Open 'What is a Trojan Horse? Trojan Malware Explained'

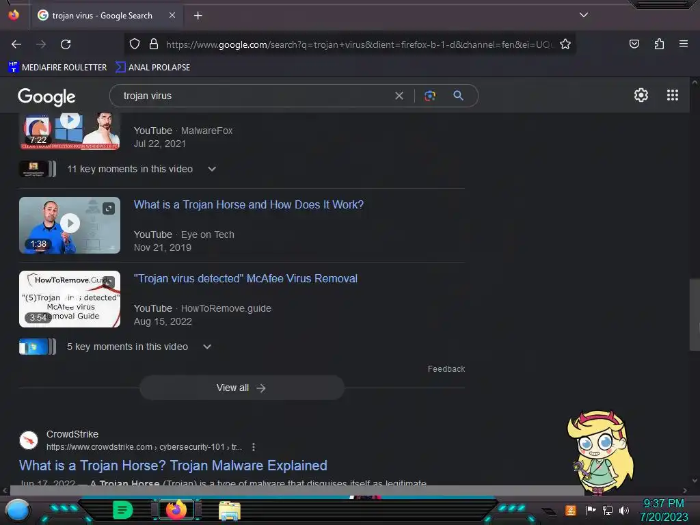point(173,466)
